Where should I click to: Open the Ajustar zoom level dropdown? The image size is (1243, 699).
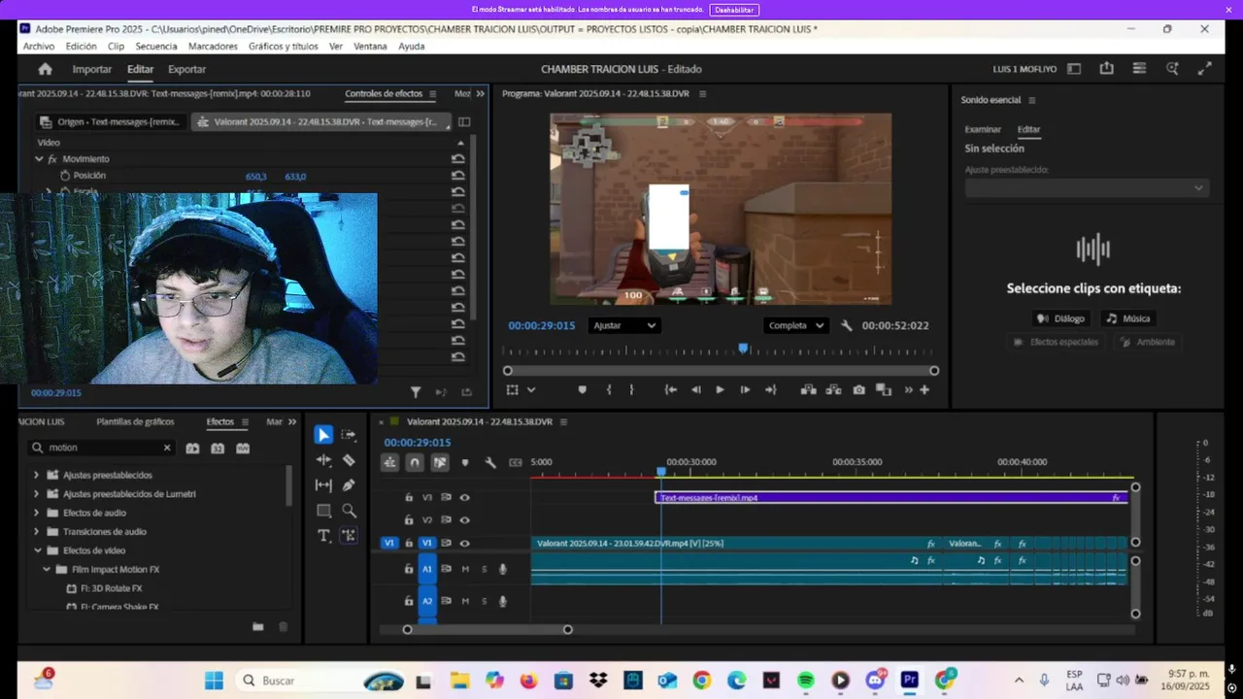click(x=623, y=326)
